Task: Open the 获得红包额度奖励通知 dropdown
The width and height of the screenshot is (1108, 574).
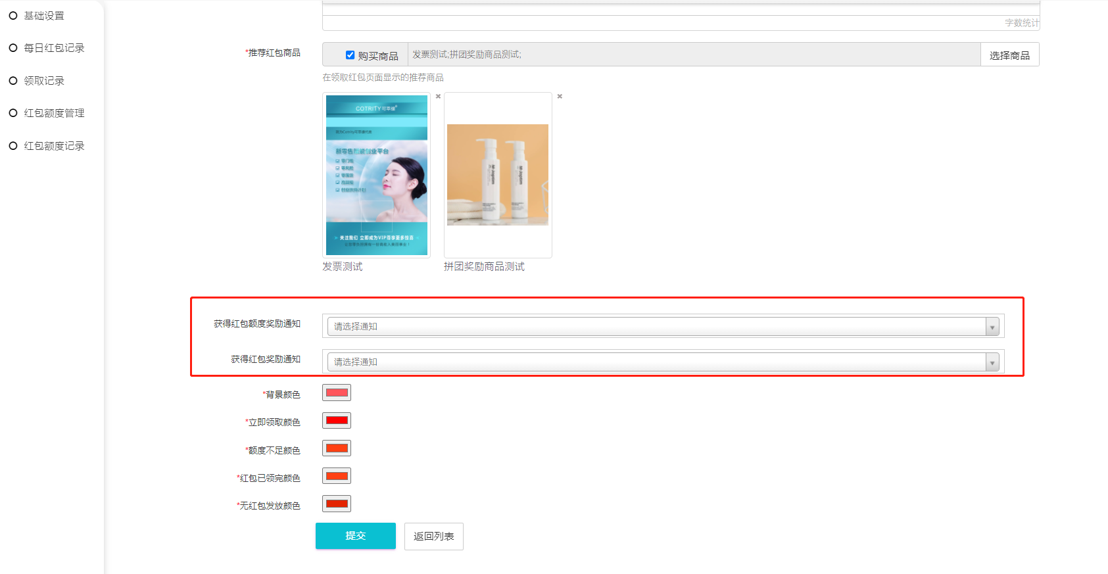Action: [x=658, y=326]
